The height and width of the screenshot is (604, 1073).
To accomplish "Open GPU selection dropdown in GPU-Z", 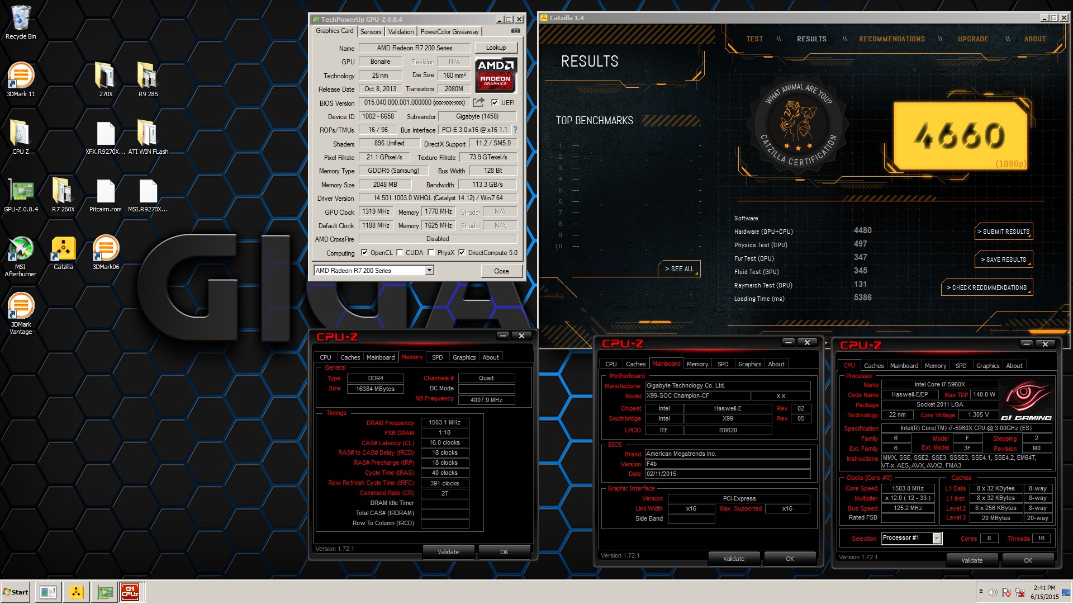I will [429, 271].
